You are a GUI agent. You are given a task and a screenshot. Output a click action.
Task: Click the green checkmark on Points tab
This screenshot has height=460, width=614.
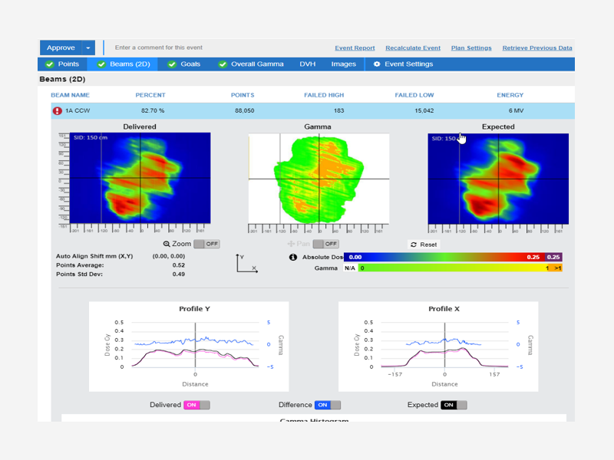coord(49,64)
